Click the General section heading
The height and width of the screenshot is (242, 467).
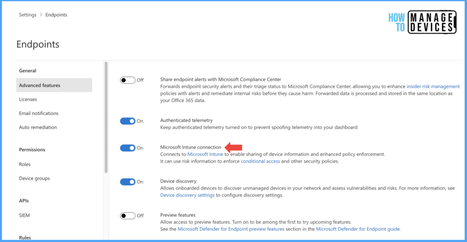(x=28, y=71)
